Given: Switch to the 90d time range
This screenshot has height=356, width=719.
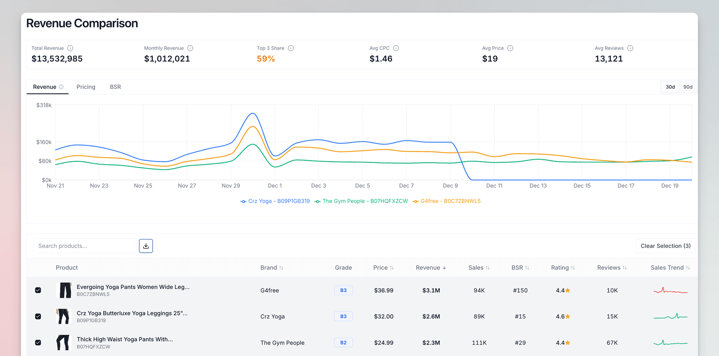Looking at the screenshot, I should coord(688,87).
